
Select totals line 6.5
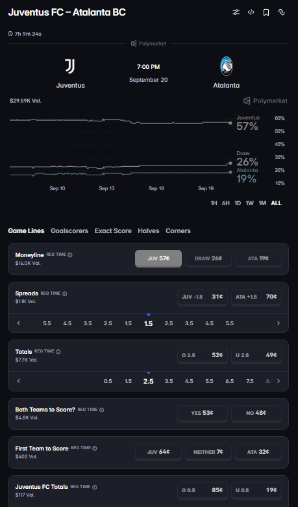coord(229,381)
